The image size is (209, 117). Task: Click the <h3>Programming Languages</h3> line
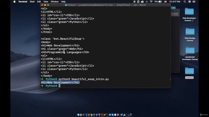pyautogui.click(x=65, y=52)
